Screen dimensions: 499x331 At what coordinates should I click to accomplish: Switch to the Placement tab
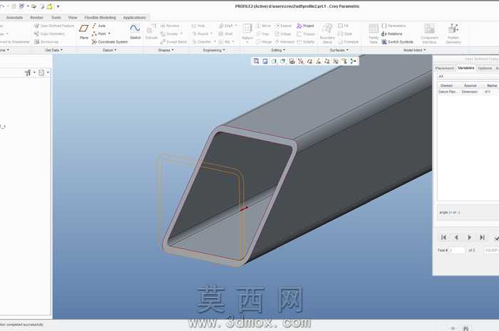(x=444, y=68)
